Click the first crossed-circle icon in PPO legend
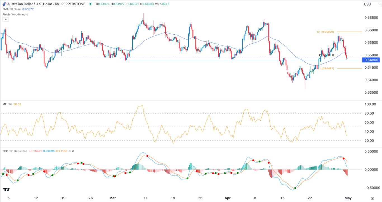This screenshot has height=202, width=382. click(x=70, y=151)
